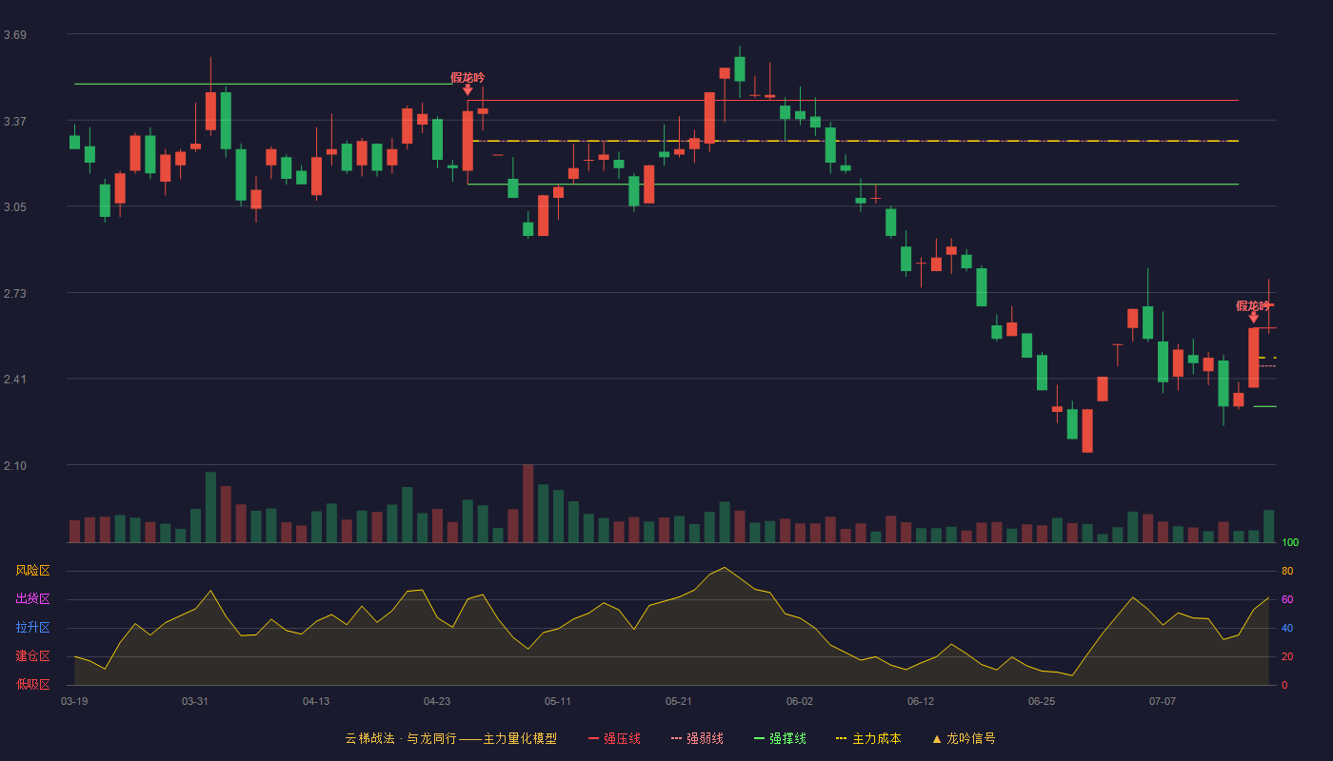Click the yellow 主力成本 legend dash icon
1333x761 pixels.
[841, 739]
